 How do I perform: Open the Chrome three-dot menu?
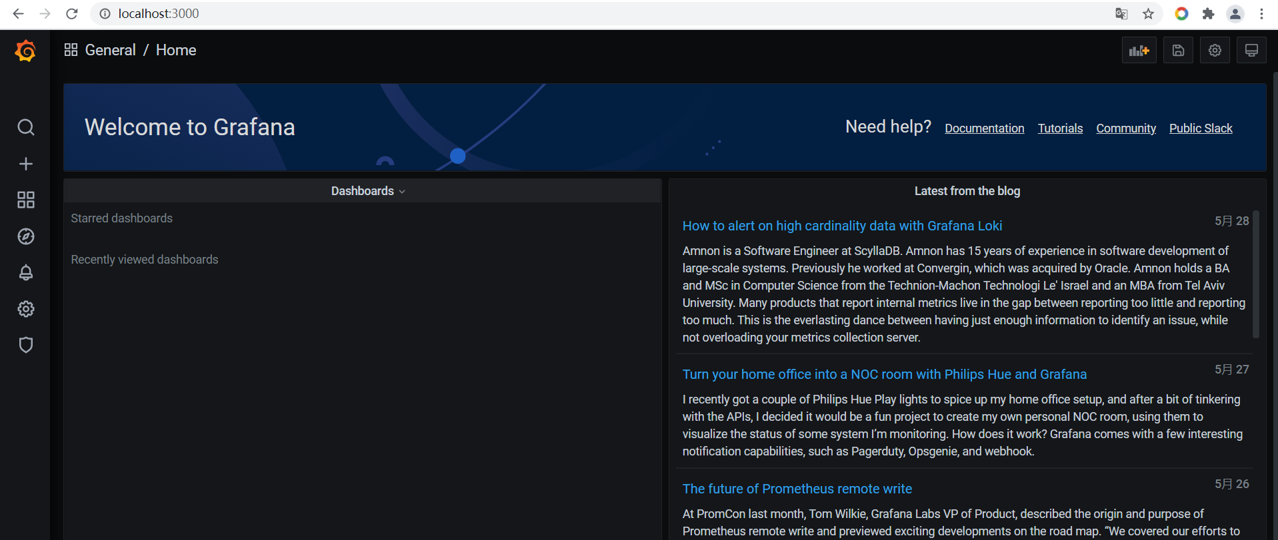tap(1261, 13)
